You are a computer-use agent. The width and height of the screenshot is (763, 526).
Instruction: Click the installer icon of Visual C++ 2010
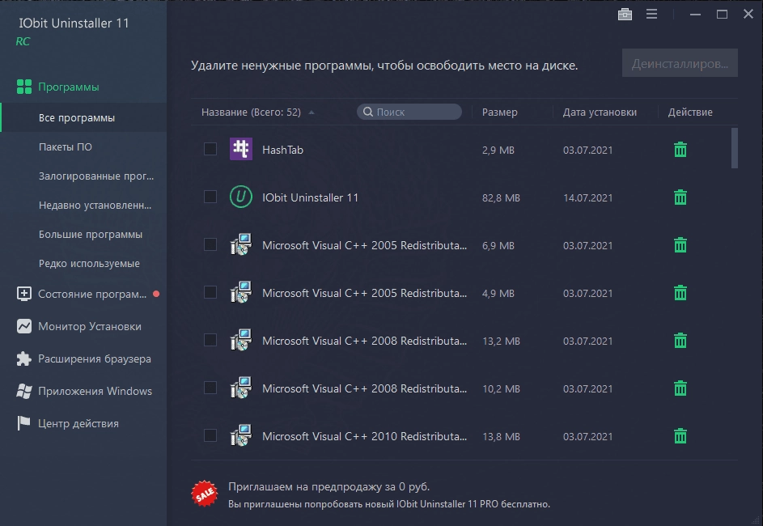point(241,435)
